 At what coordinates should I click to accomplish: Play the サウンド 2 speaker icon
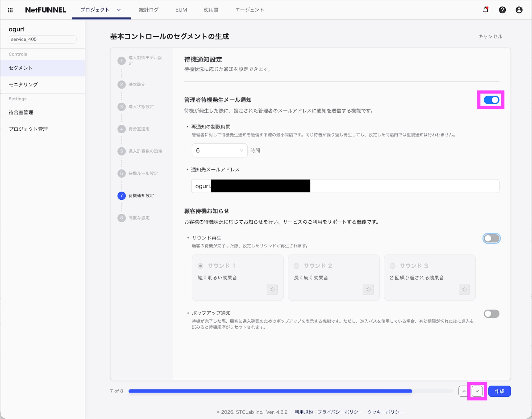368,289
